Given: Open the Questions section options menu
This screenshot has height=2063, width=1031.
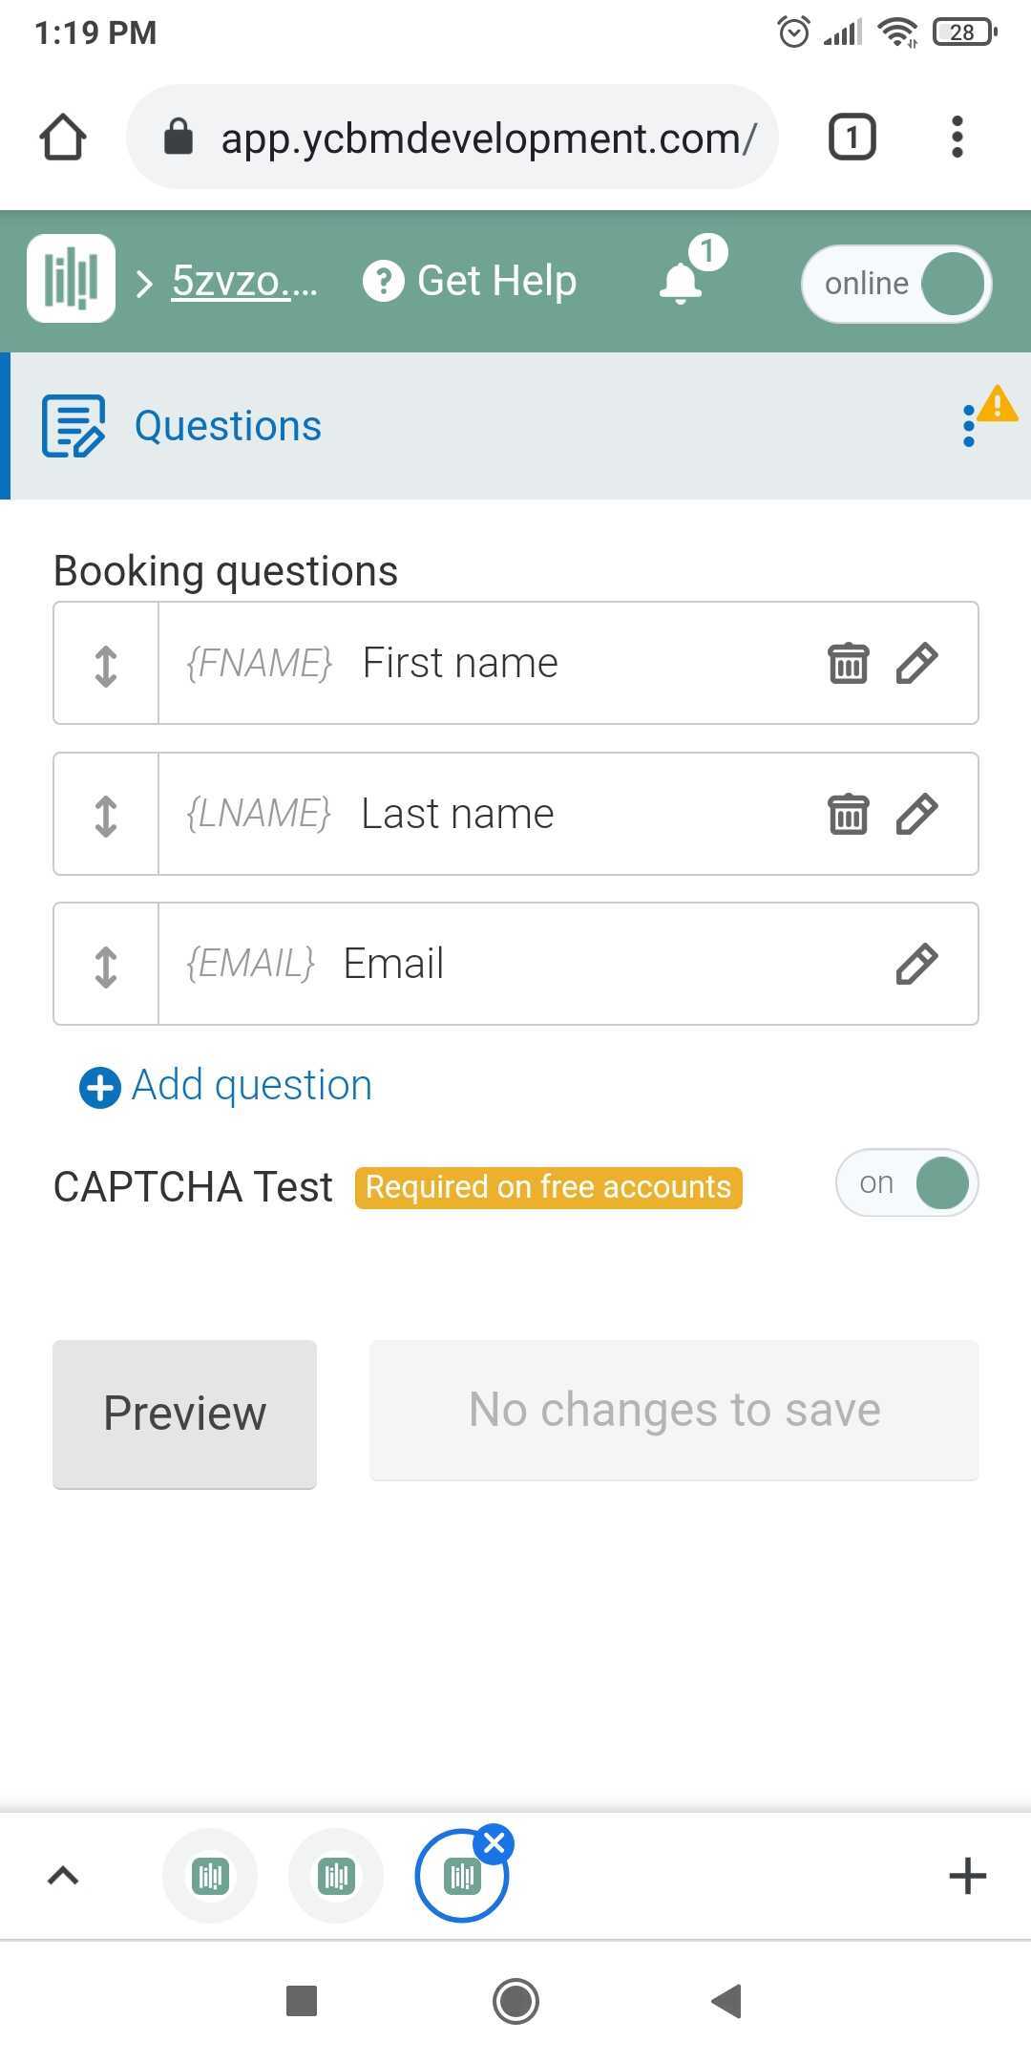Looking at the screenshot, I should (969, 426).
